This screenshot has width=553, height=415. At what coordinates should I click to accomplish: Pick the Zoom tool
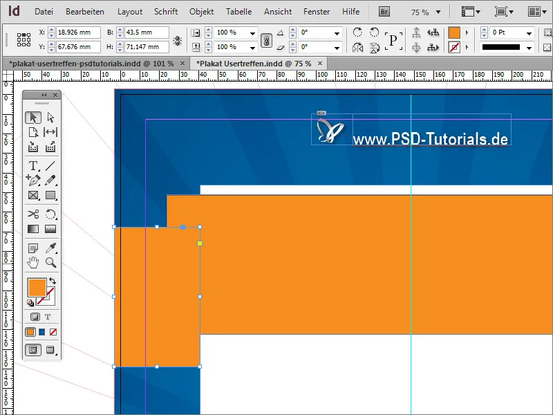tap(50, 263)
